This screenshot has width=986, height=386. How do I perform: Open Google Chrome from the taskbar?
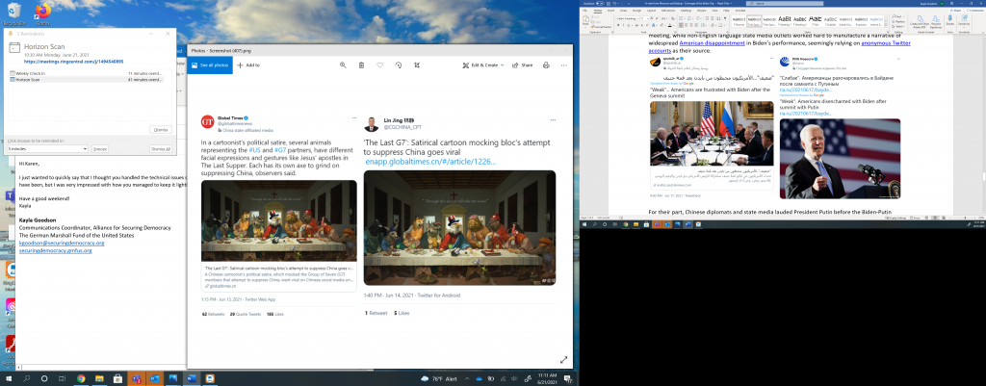[x=81, y=378]
